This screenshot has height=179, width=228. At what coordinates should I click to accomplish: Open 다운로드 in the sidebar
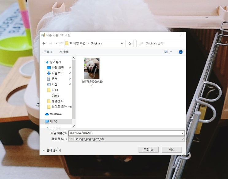click(57, 73)
